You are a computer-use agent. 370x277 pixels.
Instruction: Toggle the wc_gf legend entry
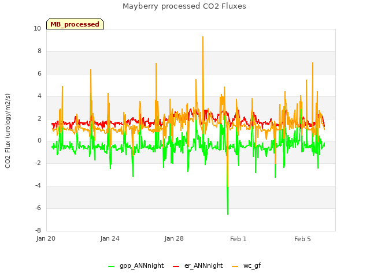pos(246,265)
